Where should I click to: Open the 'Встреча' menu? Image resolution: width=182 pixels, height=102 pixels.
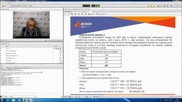click(x=25, y=6)
